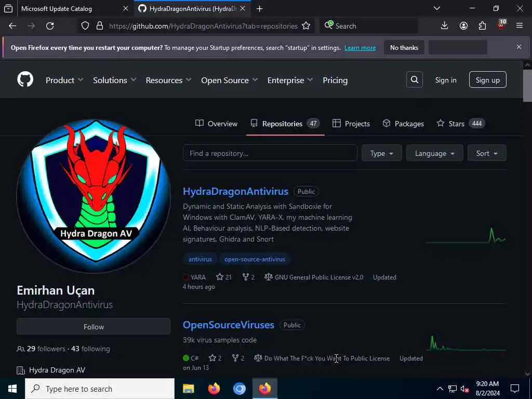Click fork count on OpenSourceViruses repo

click(x=238, y=358)
